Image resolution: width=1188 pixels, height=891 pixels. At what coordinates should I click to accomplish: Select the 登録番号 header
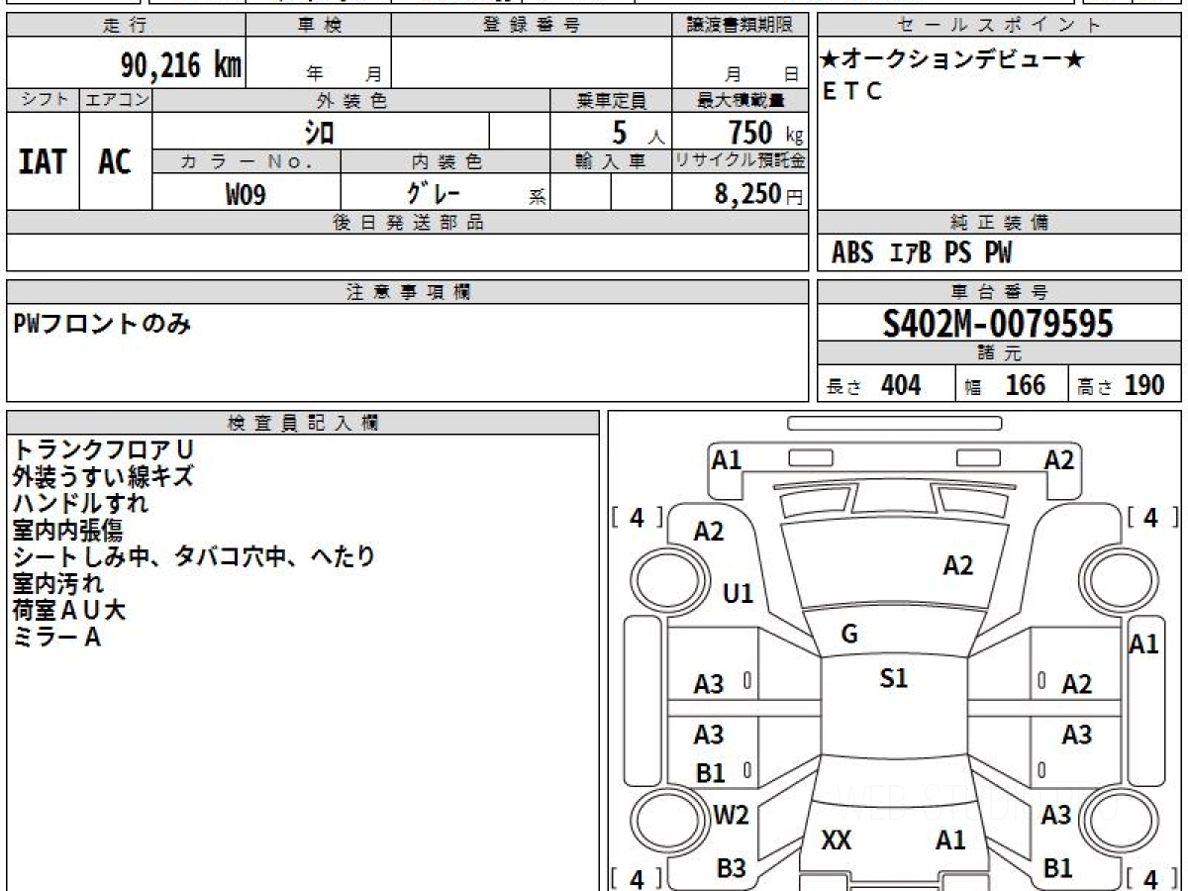tap(532, 26)
